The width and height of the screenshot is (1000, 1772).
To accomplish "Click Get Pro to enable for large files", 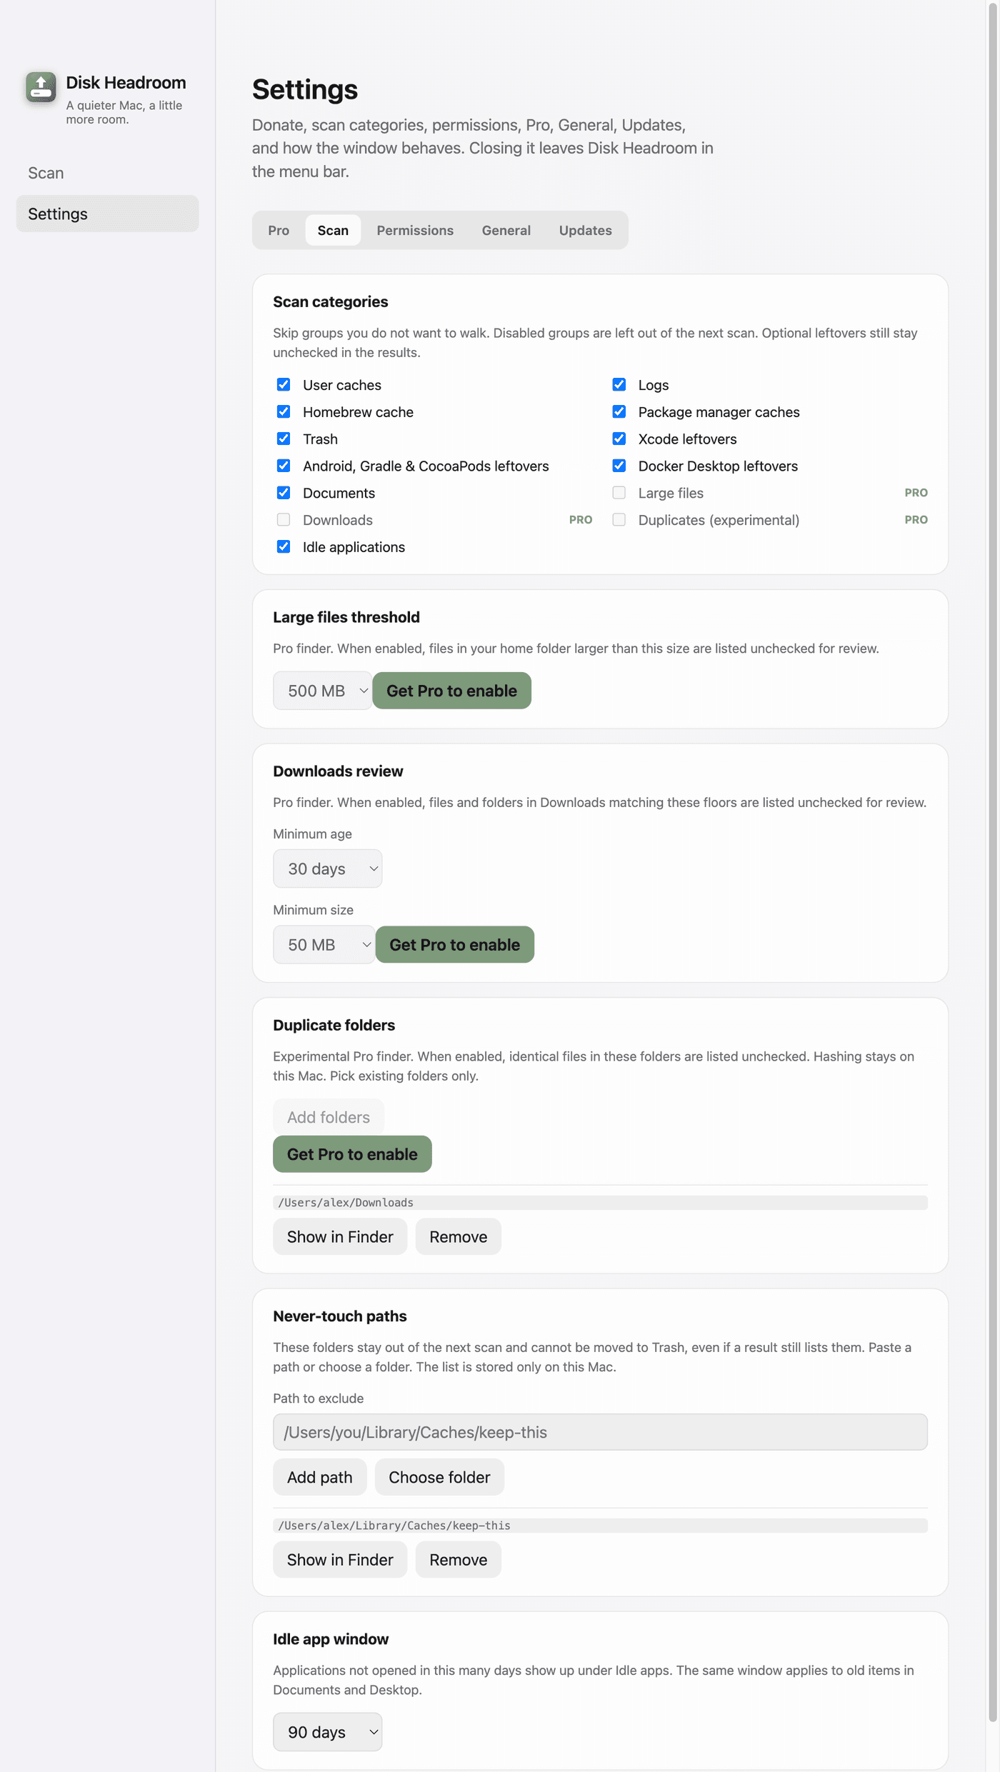I will click(451, 691).
